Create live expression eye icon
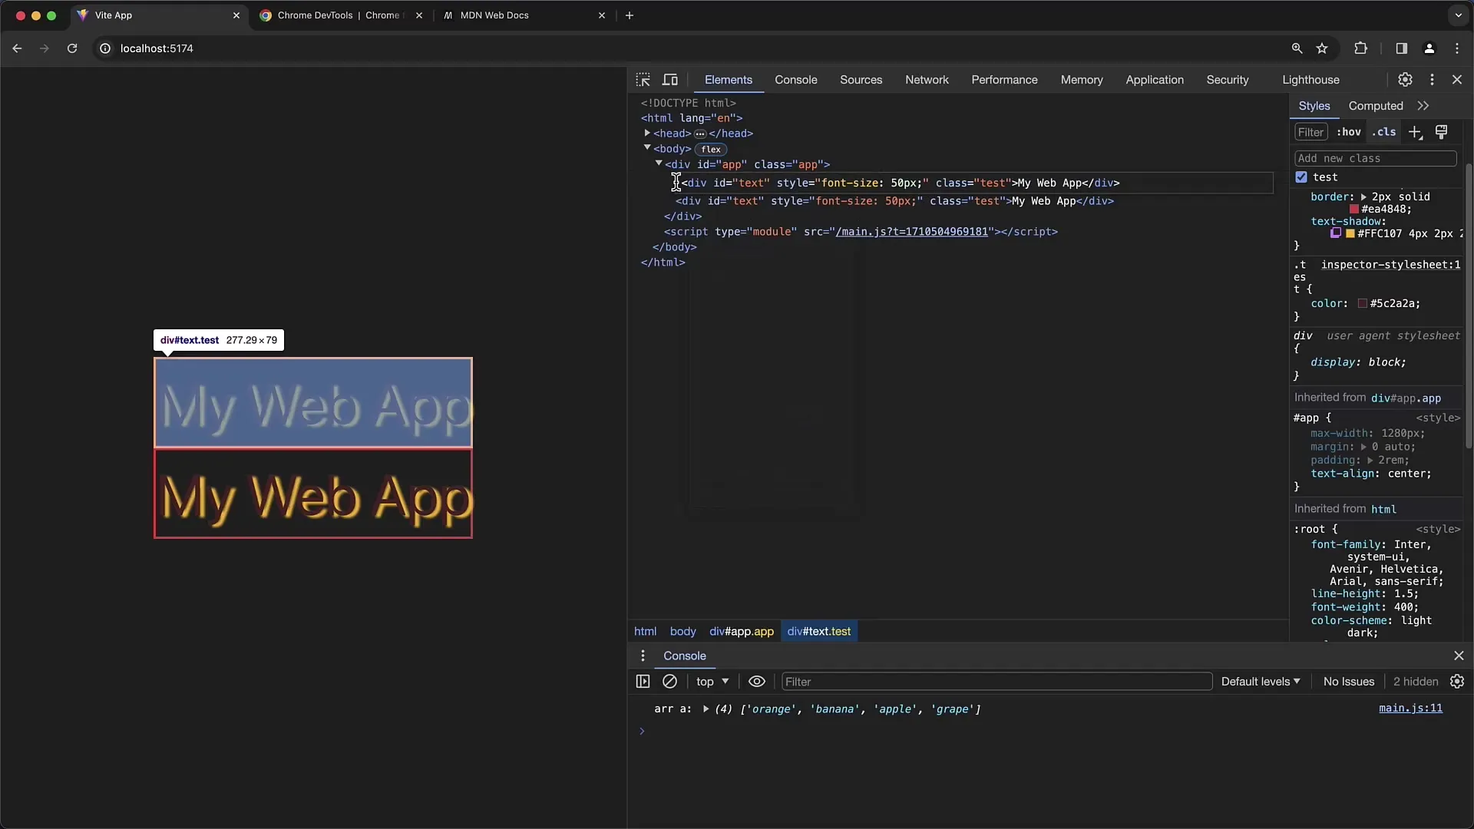This screenshot has width=1474, height=829. (757, 682)
